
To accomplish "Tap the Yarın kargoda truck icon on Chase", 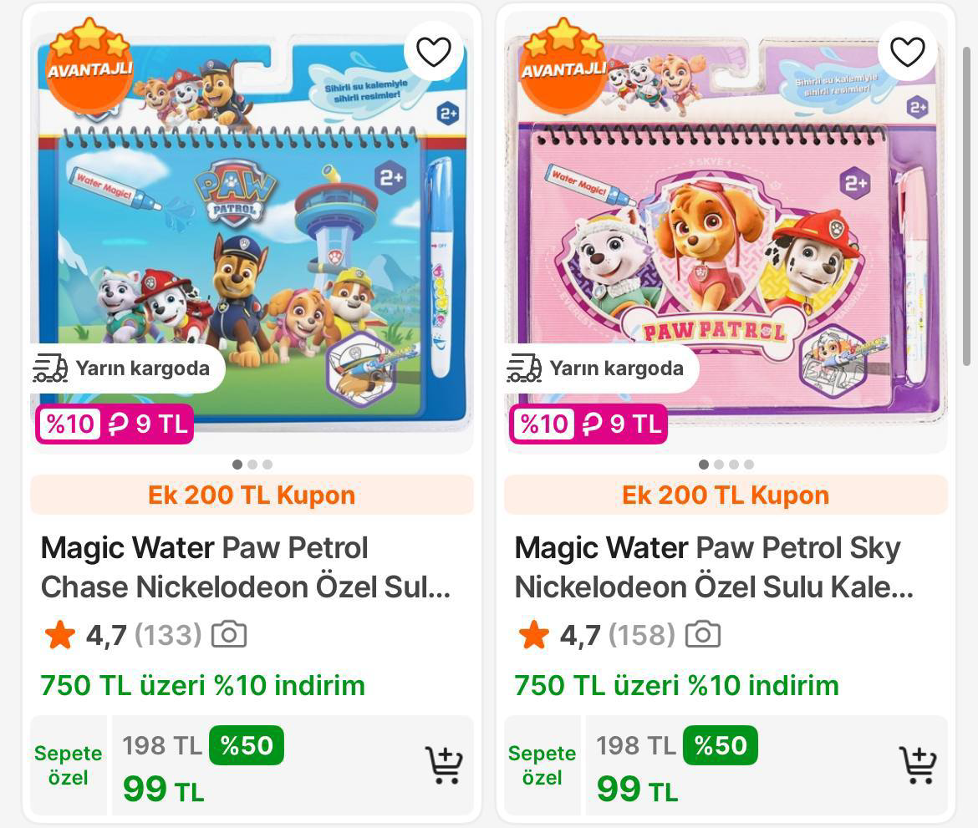I will coord(50,368).
